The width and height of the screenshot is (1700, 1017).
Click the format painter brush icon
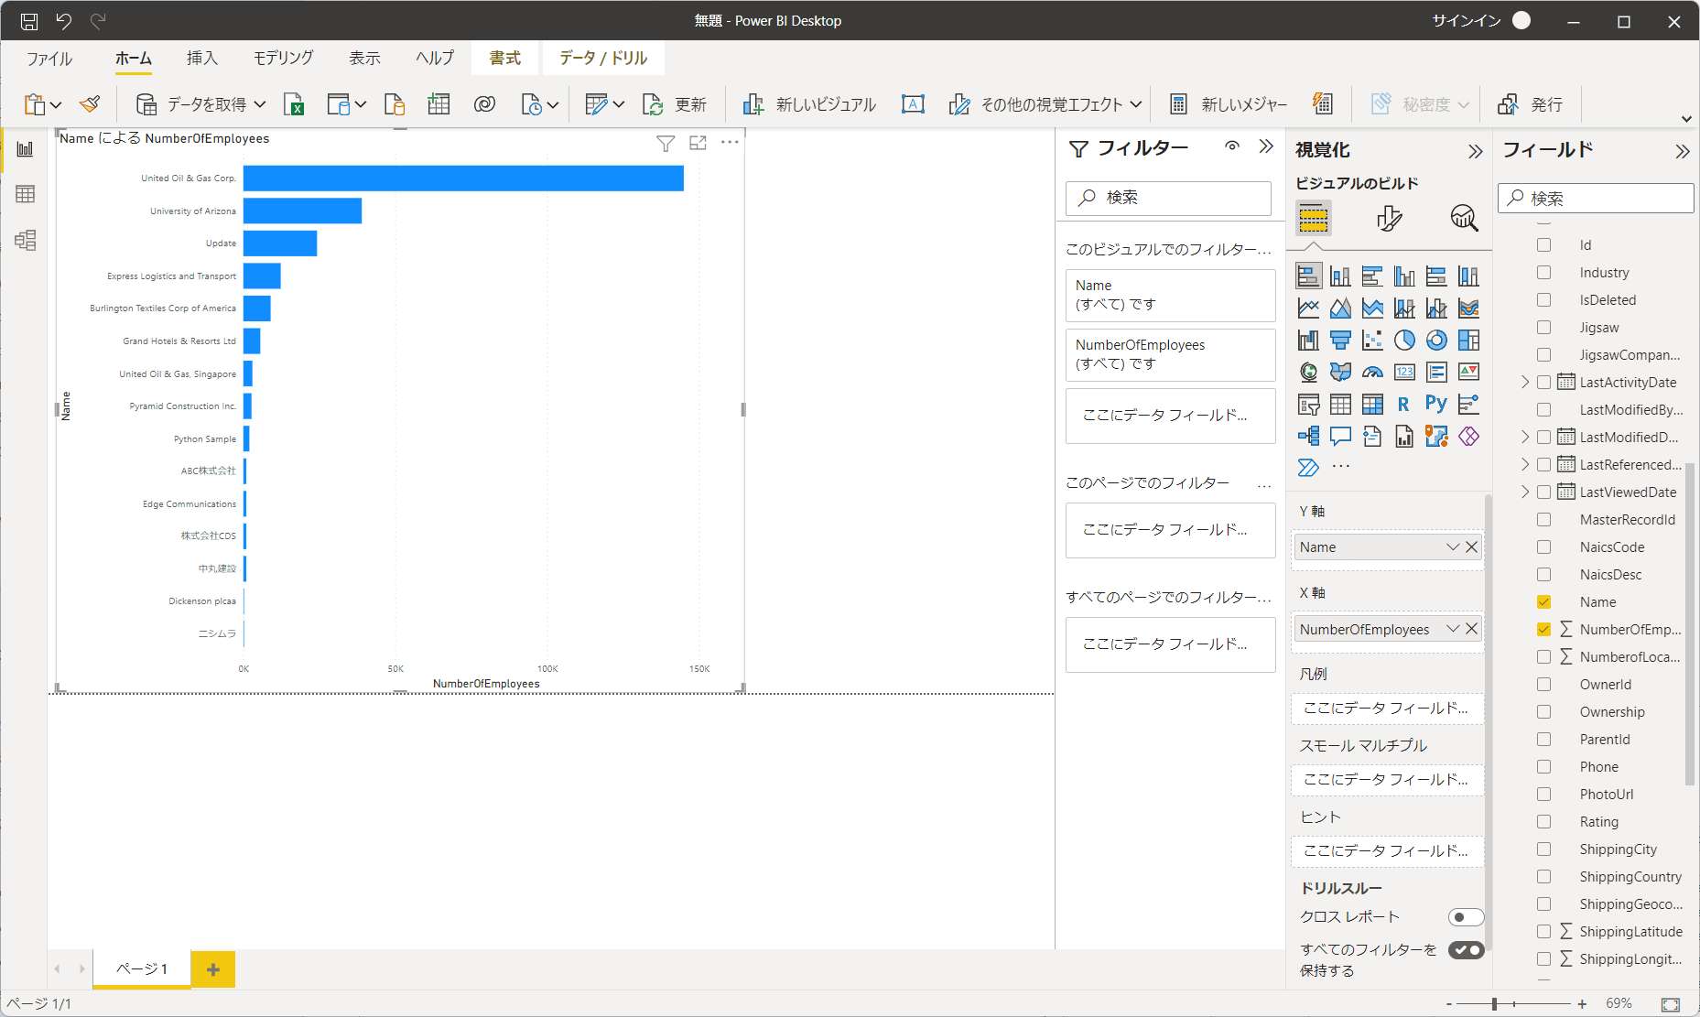click(x=90, y=104)
